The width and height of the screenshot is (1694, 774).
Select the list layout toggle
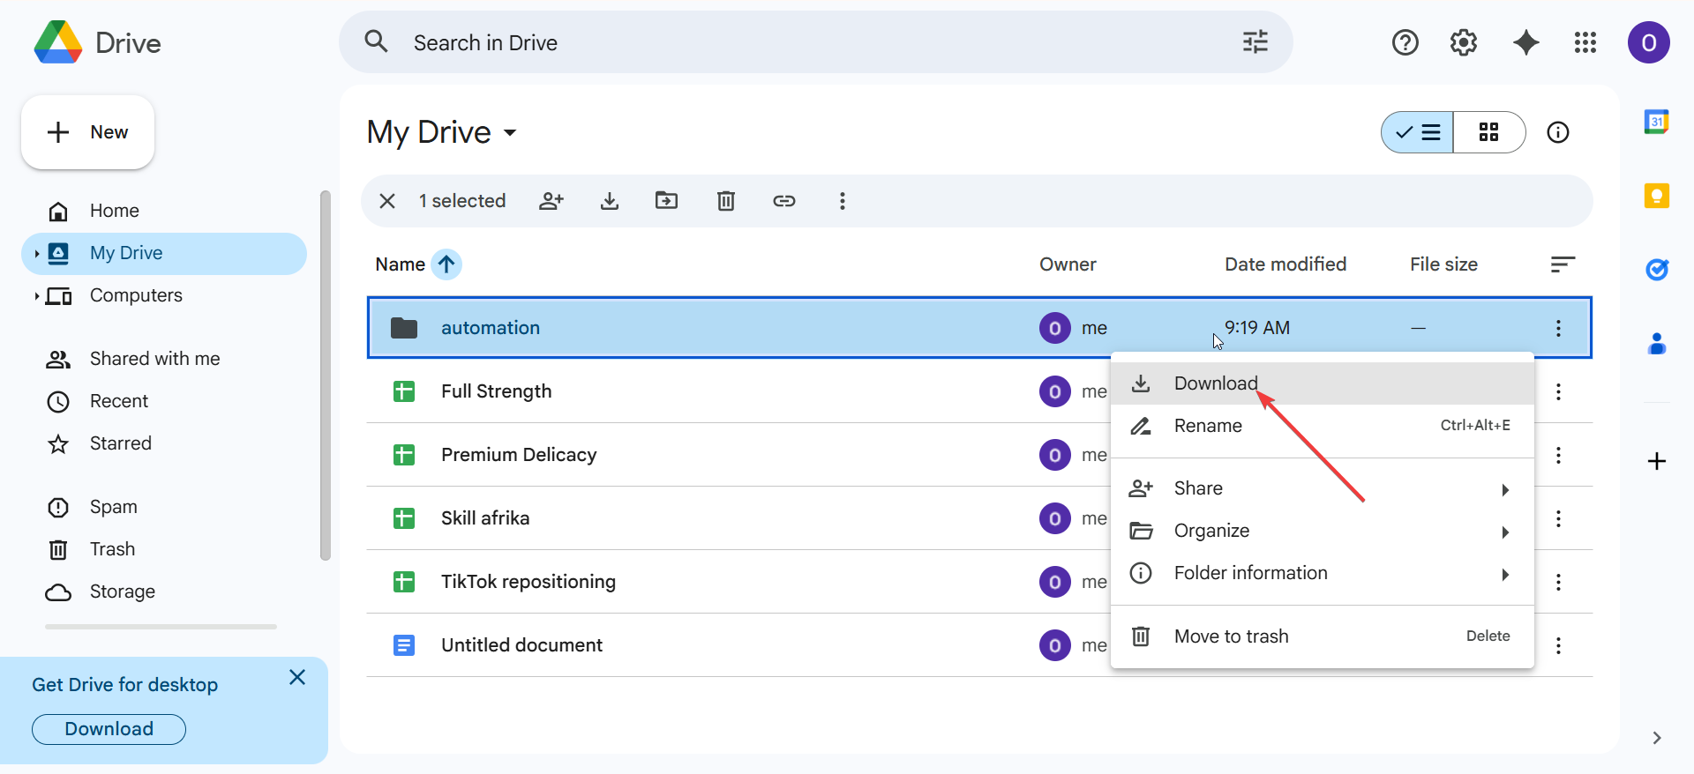1418,132
